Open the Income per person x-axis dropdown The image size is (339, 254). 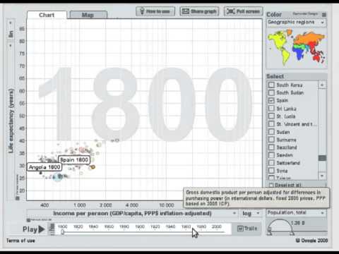tap(132, 213)
